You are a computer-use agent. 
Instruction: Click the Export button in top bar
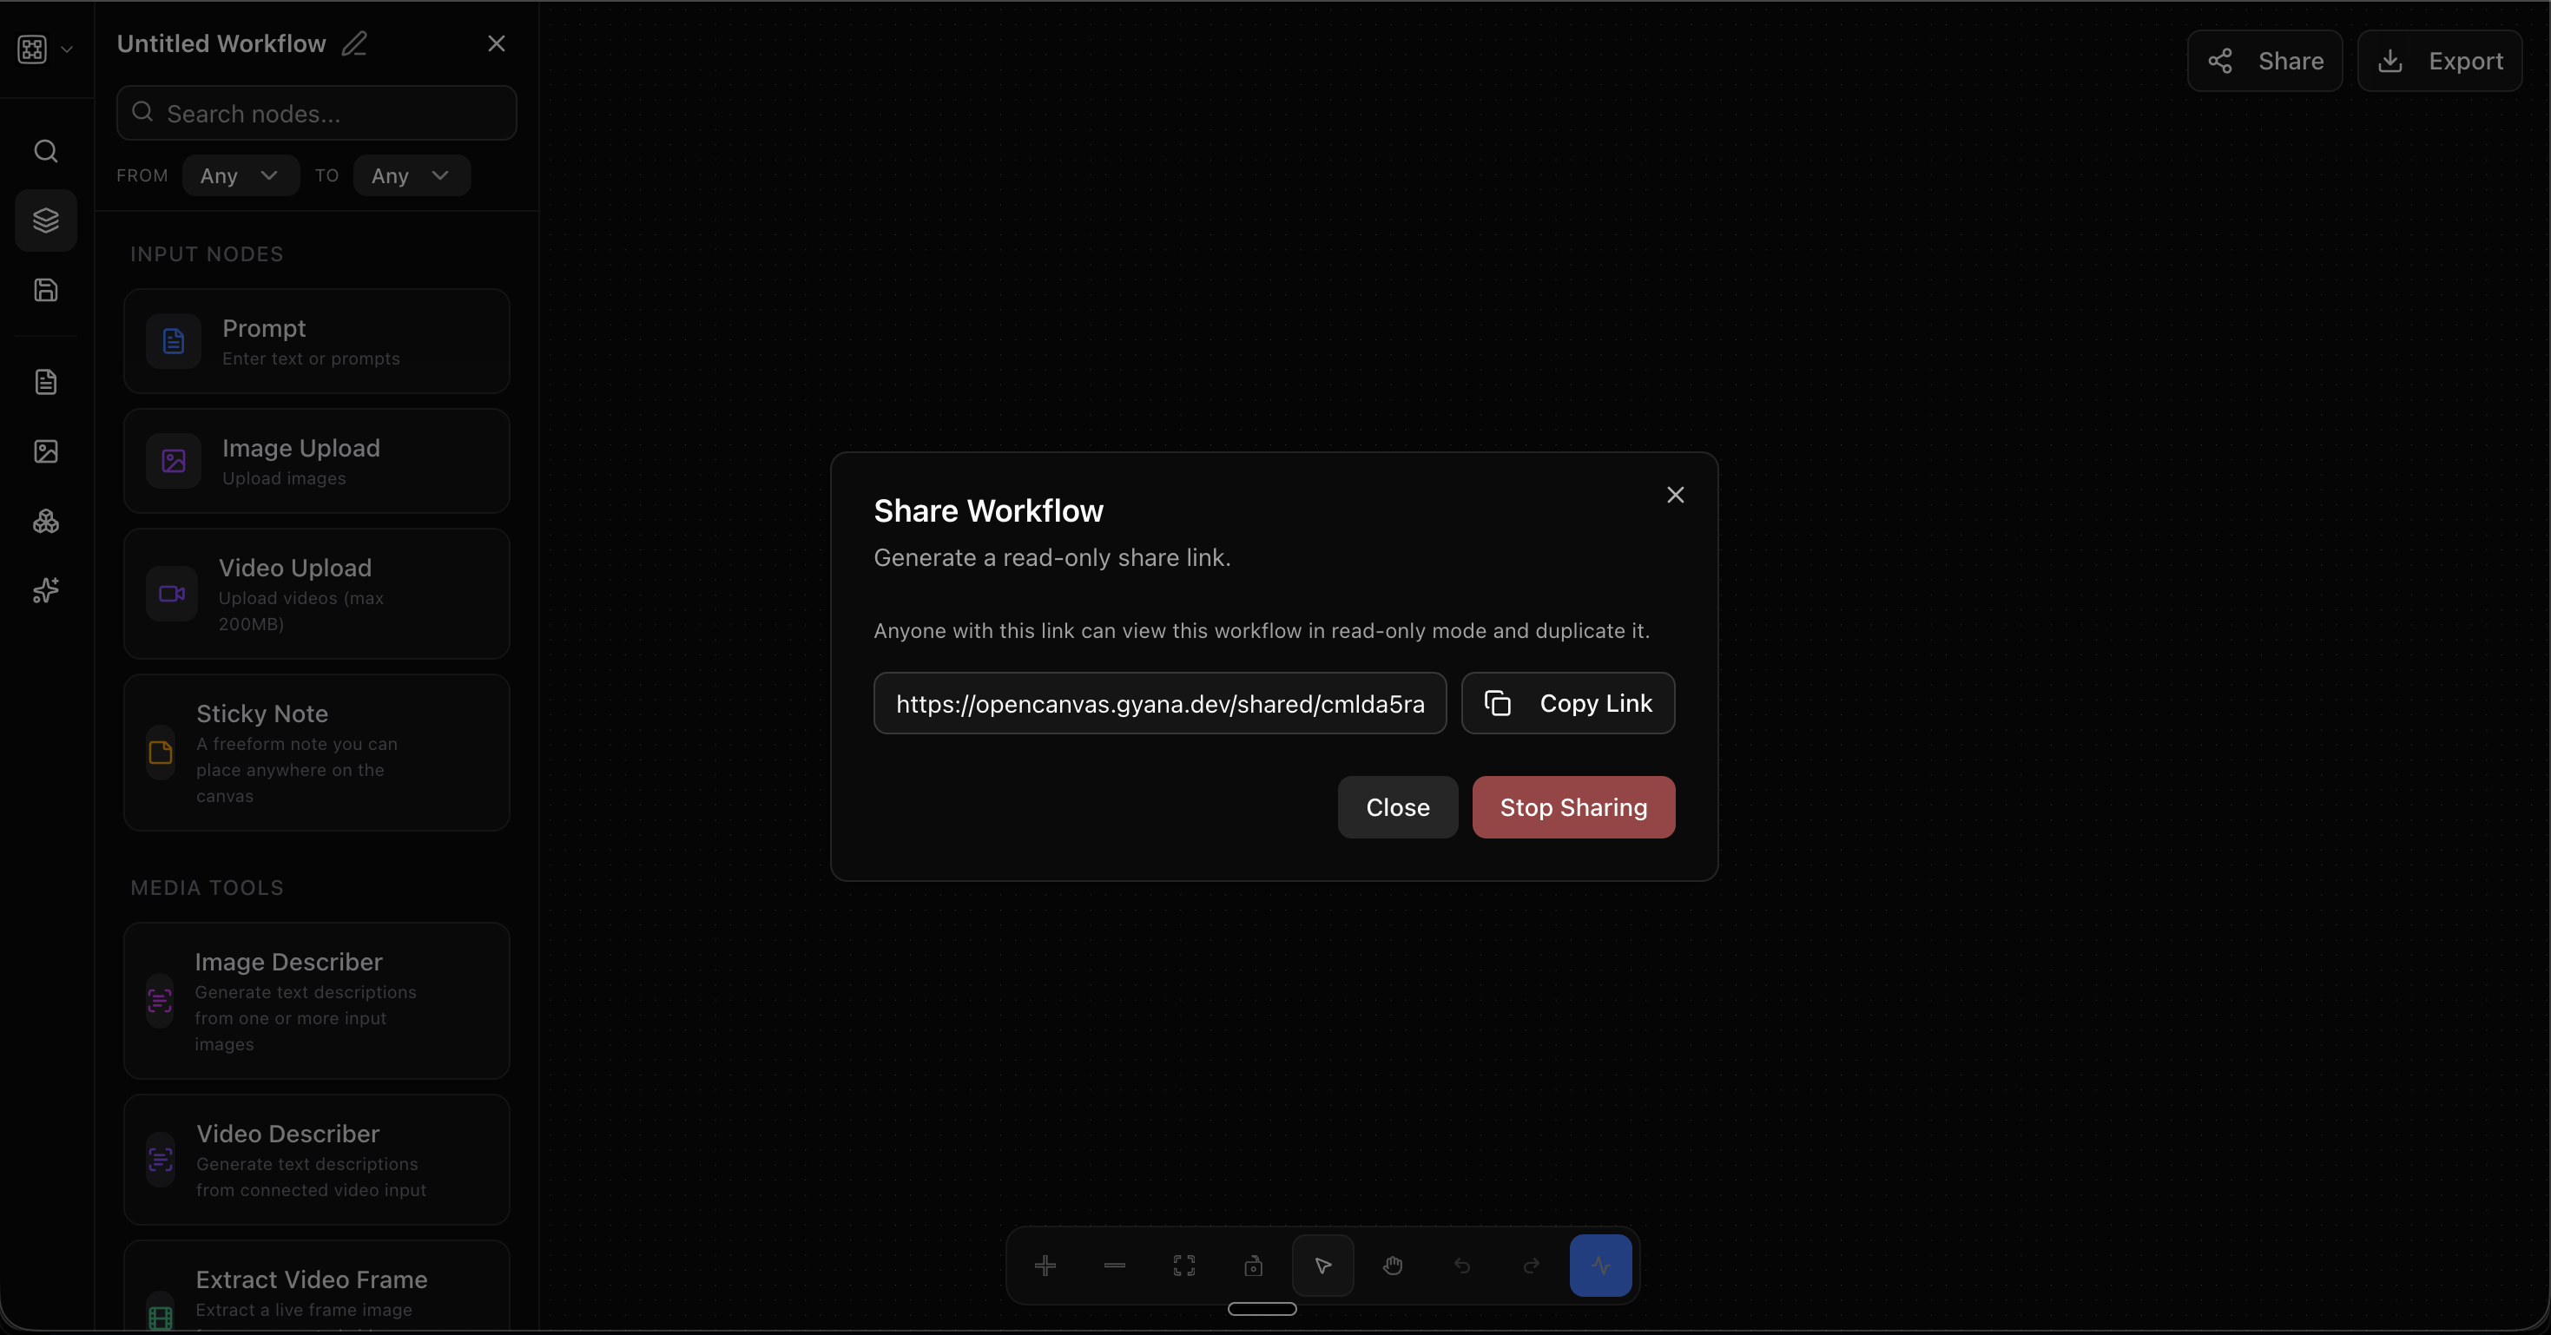[x=2439, y=62]
